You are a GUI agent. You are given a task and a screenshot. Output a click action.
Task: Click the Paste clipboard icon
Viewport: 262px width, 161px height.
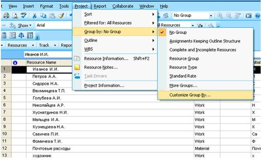click(52, 16)
